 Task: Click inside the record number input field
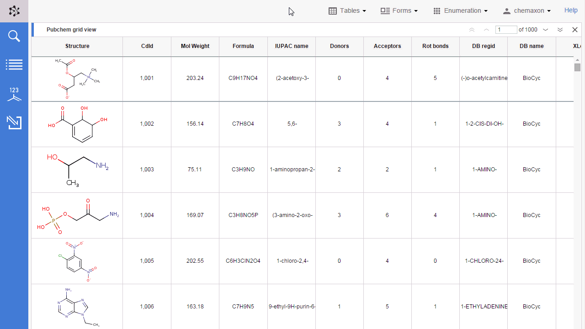click(x=506, y=29)
